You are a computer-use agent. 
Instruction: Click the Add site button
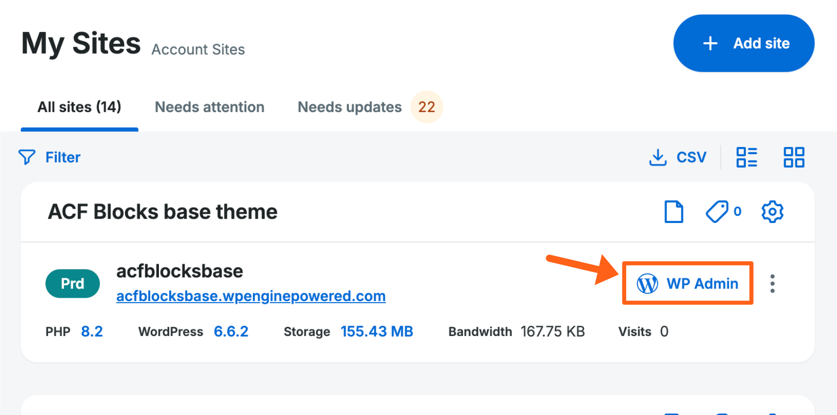pyautogui.click(x=743, y=43)
